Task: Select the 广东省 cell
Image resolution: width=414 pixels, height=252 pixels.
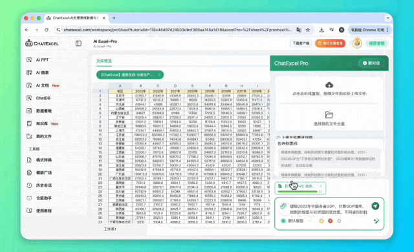Action: click(x=120, y=174)
